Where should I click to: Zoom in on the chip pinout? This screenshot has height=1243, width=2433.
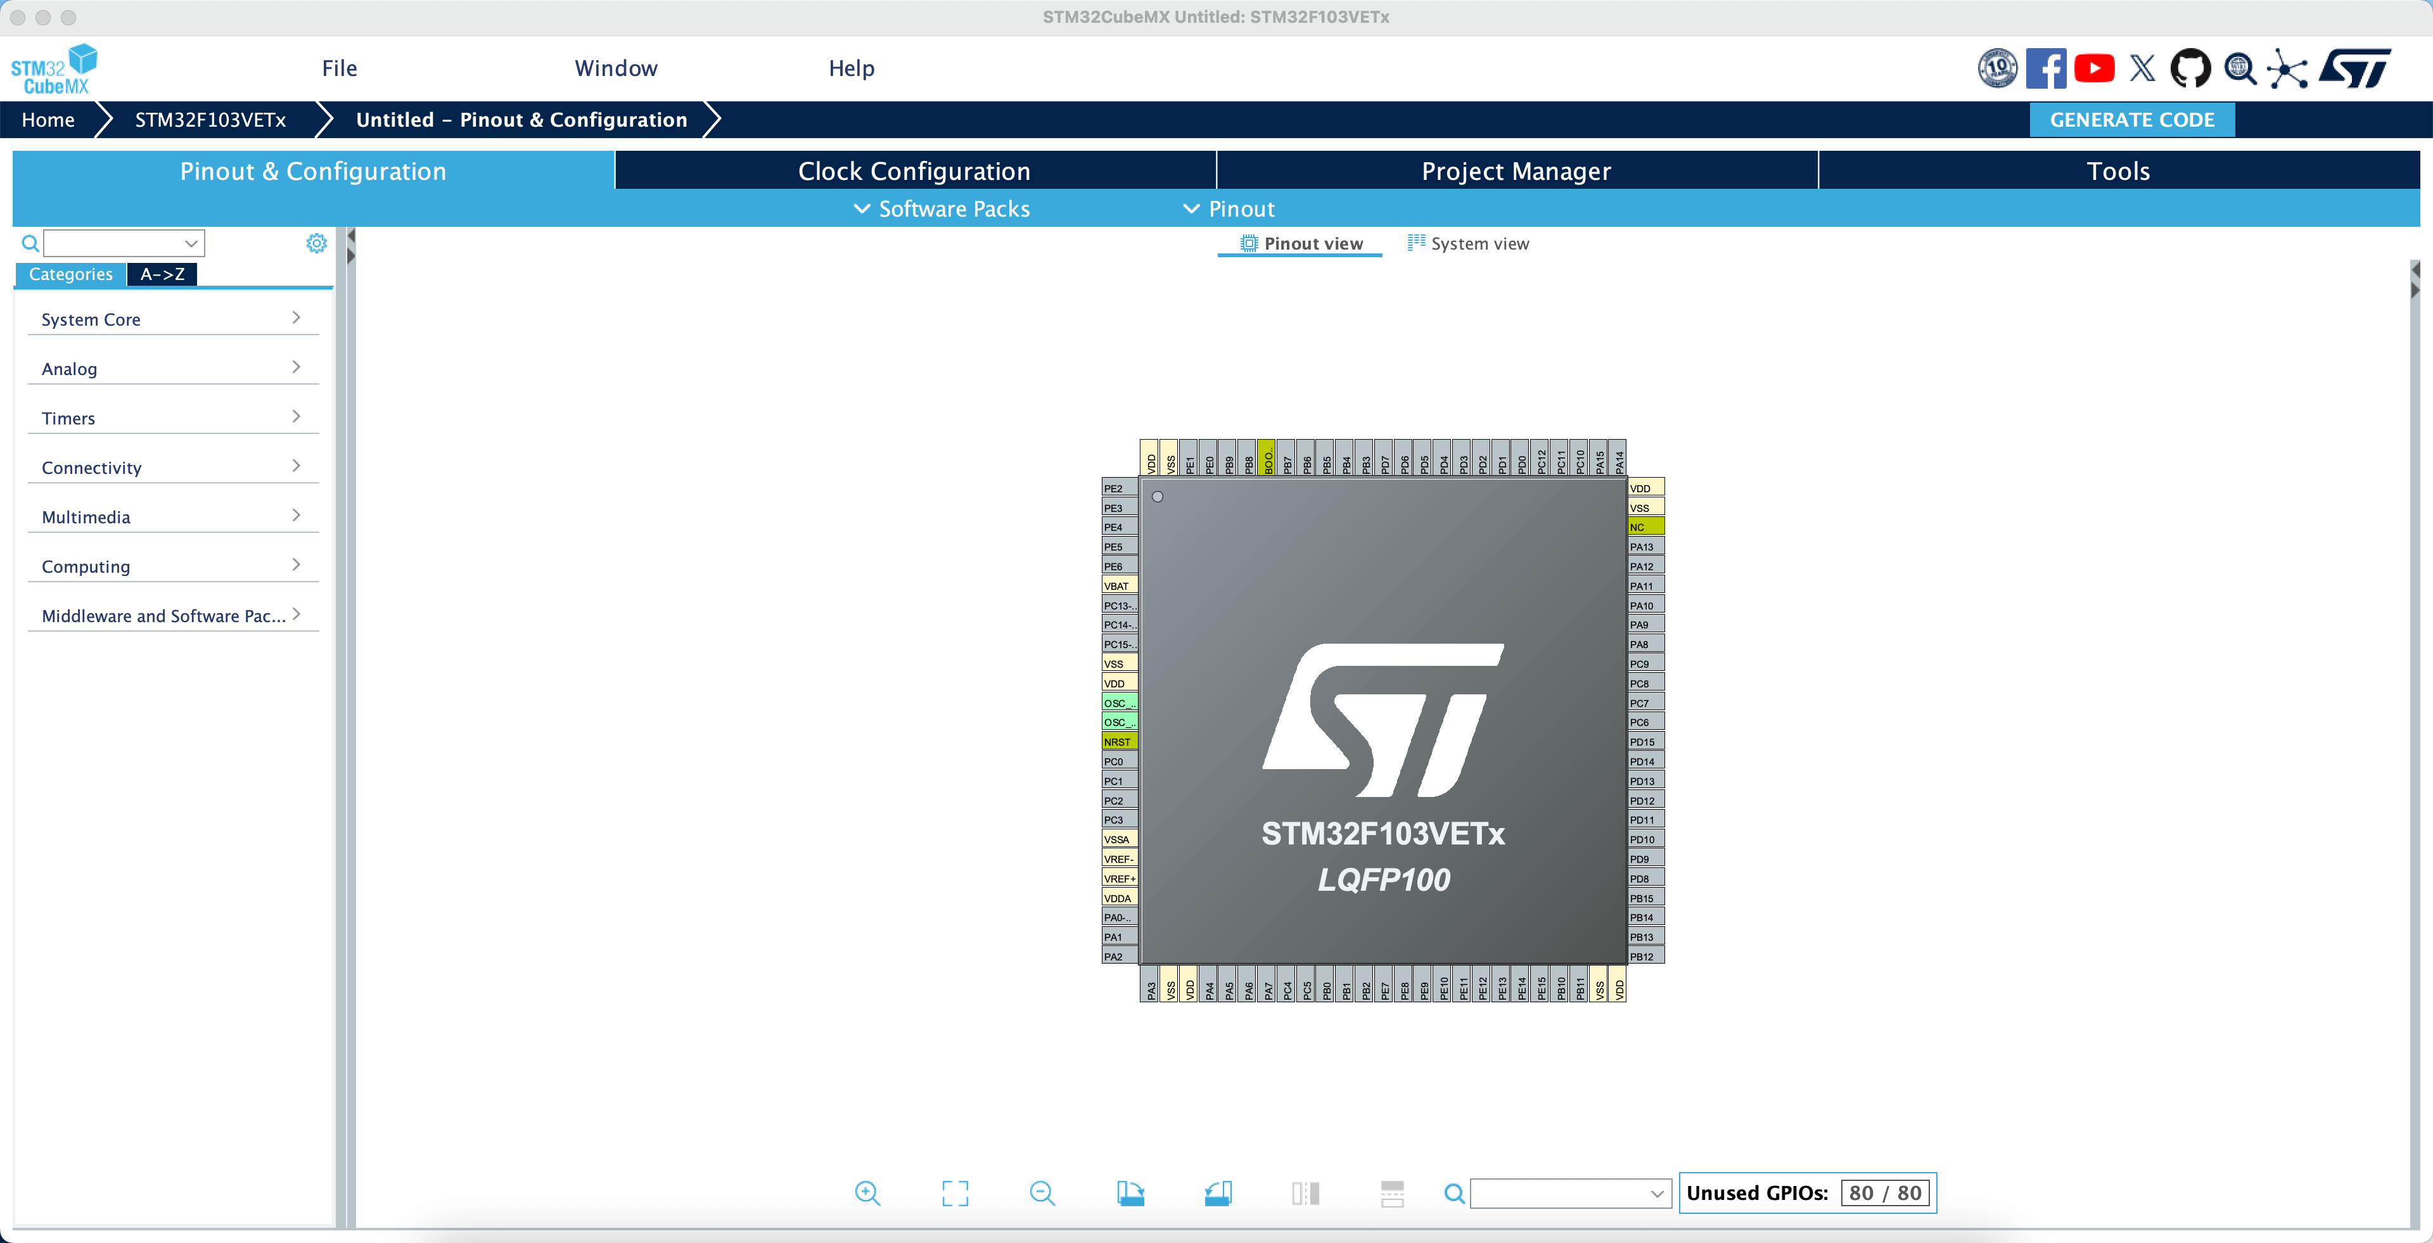(867, 1193)
